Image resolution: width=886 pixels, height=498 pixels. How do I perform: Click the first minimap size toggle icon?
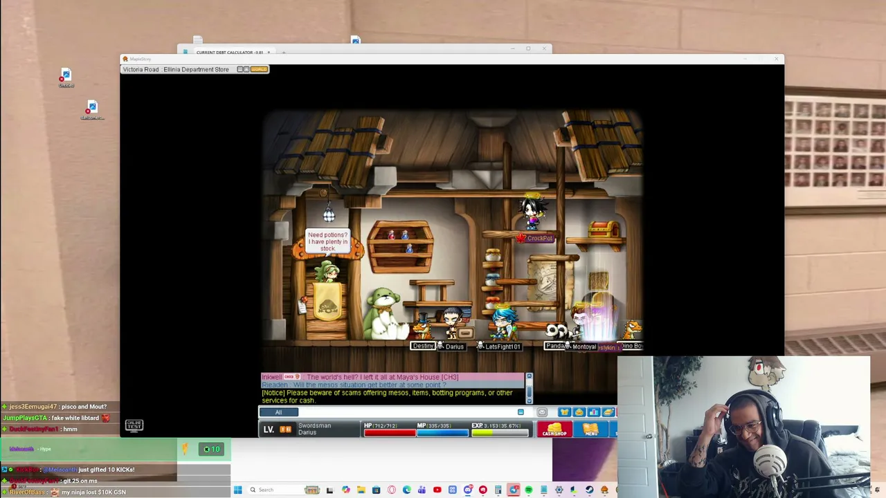(x=240, y=69)
